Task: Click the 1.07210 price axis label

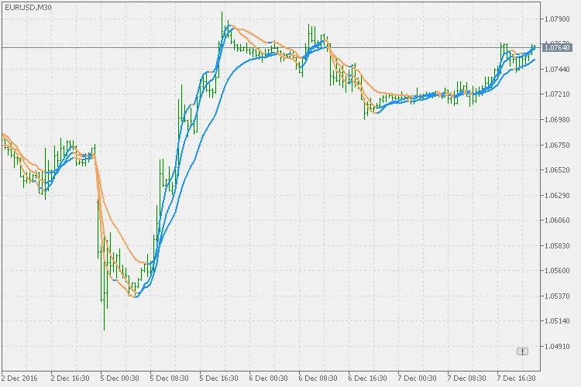Action: 558,94
